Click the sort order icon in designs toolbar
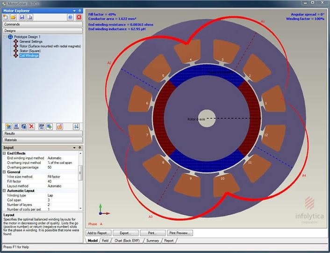This screenshot has width=330, height=253. coord(76,126)
